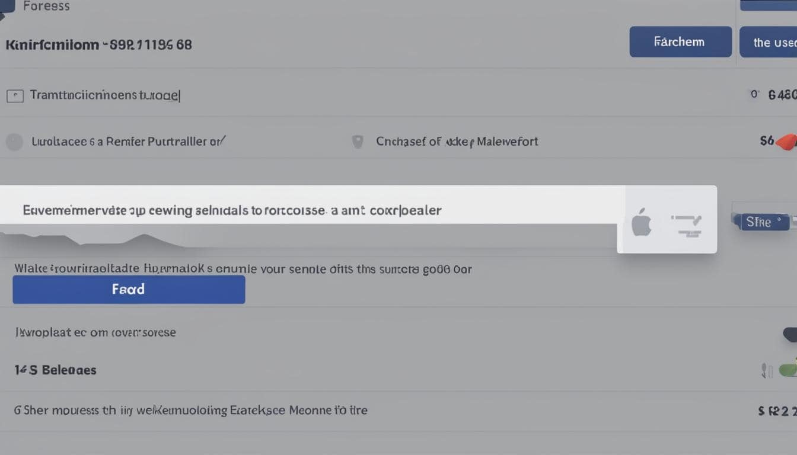
Task: Click the Färchem button
Action: tap(680, 41)
